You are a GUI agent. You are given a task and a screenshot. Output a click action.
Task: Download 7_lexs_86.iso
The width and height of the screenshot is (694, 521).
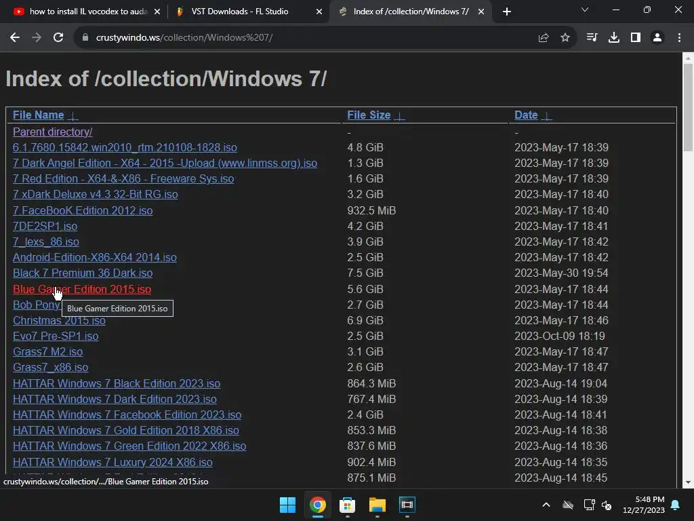pos(46,242)
